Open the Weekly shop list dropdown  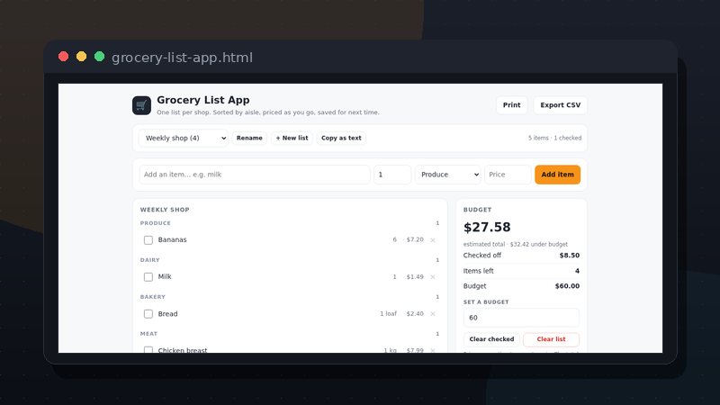[x=184, y=138]
